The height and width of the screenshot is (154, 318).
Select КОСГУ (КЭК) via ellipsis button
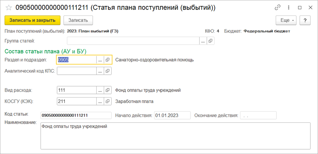(100, 101)
